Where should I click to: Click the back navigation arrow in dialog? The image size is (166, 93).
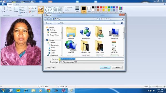[46, 19]
